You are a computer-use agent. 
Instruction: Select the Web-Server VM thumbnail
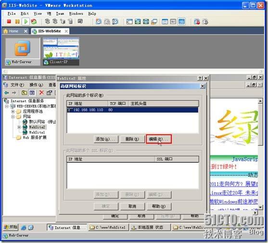click(x=23, y=52)
